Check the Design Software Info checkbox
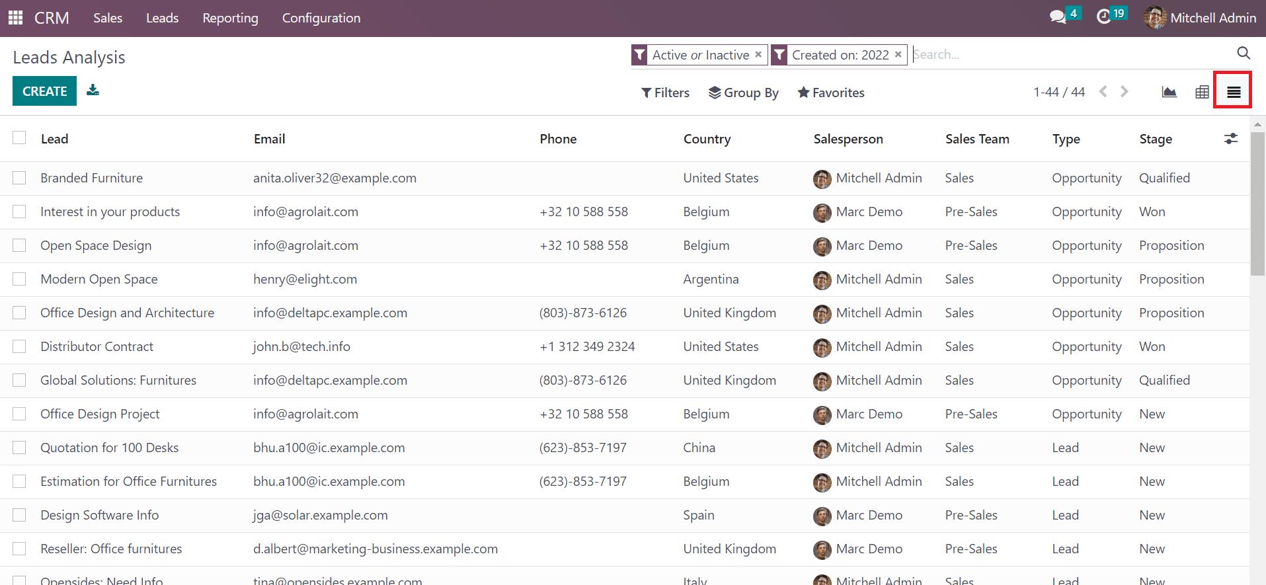The image size is (1266, 585). [19, 515]
